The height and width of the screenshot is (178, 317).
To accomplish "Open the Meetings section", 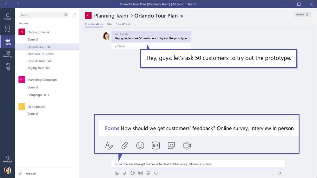I will 8,54.
